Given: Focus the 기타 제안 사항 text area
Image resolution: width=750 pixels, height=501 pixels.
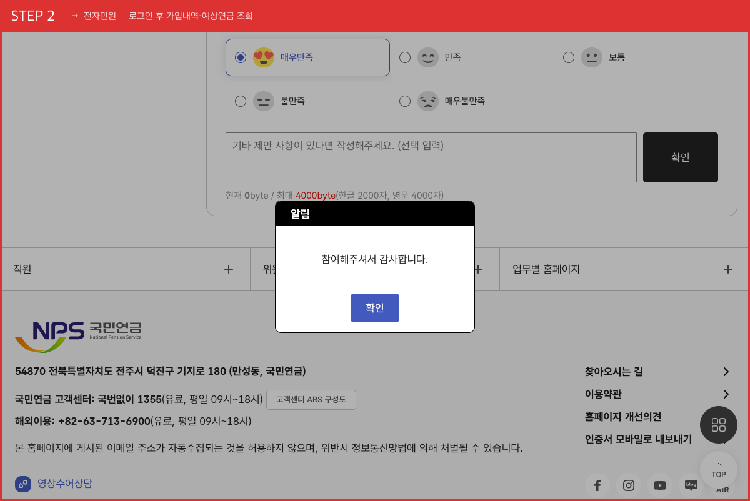Looking at the screenshot, I should [x=431, y=157].
